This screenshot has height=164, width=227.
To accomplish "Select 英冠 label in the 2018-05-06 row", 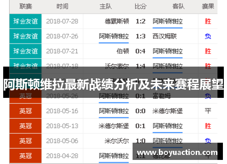I will coord(25,141).
